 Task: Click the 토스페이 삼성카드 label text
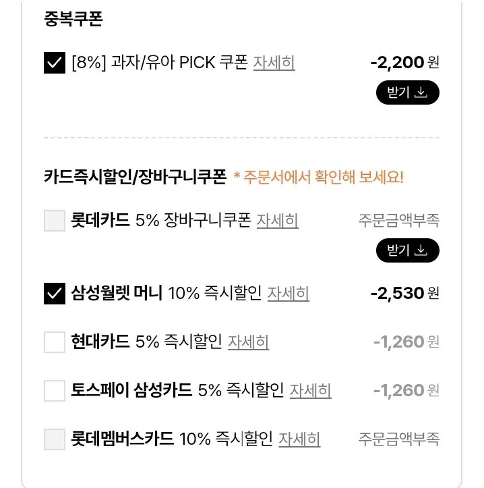point(177,391)
